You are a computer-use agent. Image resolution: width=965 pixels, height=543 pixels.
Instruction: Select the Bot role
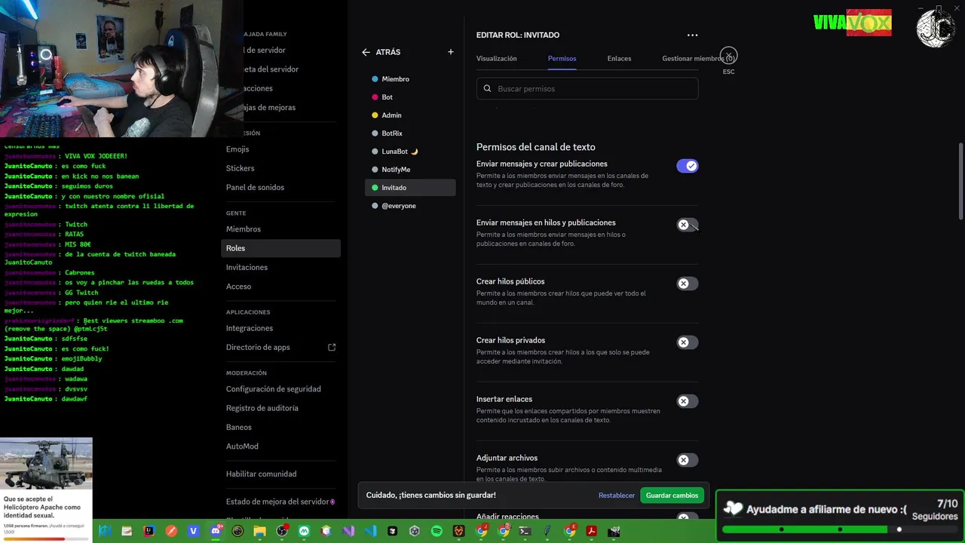point(410,97)
